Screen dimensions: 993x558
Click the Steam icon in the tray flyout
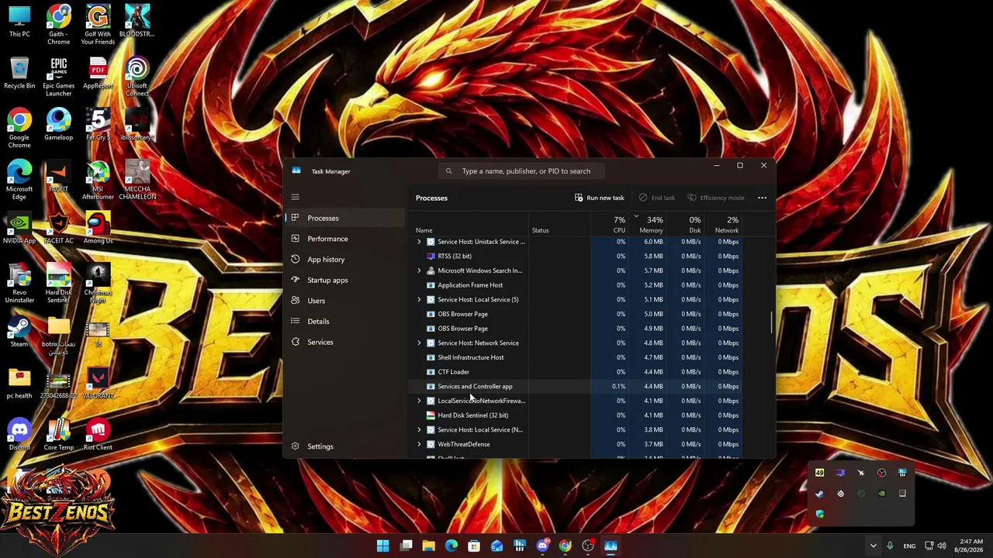[x=819, y=494]
